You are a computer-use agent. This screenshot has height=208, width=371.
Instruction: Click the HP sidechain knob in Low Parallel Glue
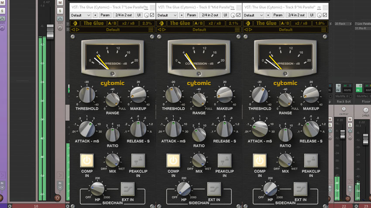click(x=97, y=189)
